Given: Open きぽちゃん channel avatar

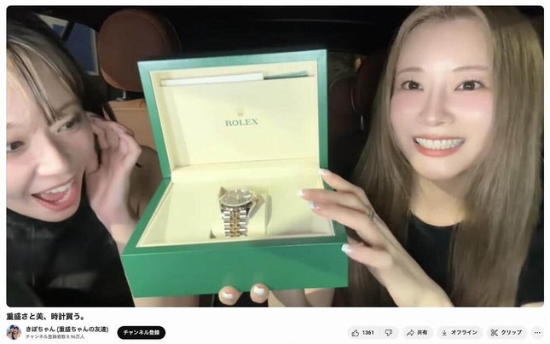Looking at the screenshot, I should tap(14, 332).
